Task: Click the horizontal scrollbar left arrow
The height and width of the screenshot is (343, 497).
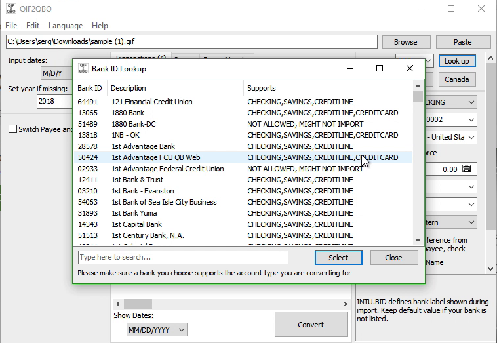Action: point(118,304)
